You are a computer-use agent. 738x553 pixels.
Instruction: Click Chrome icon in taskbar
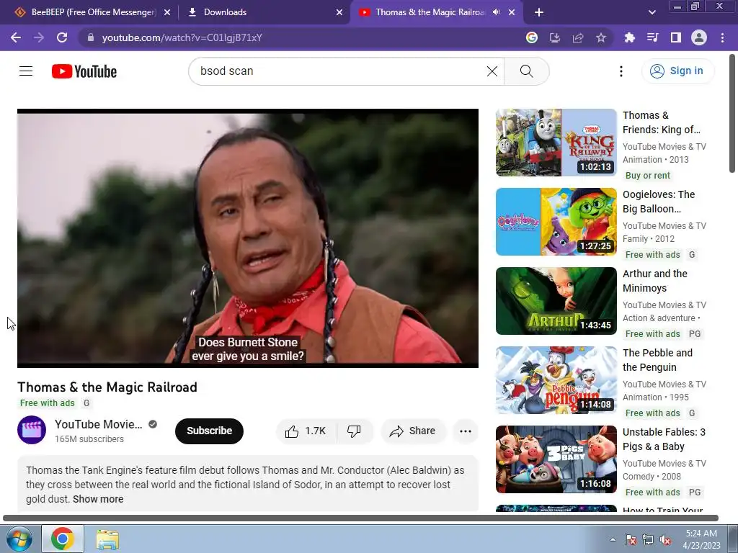coord(63,539)
